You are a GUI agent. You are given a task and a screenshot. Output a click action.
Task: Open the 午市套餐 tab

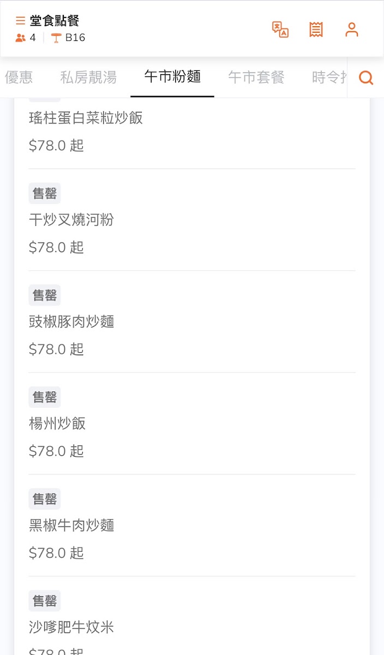(256, 78)
